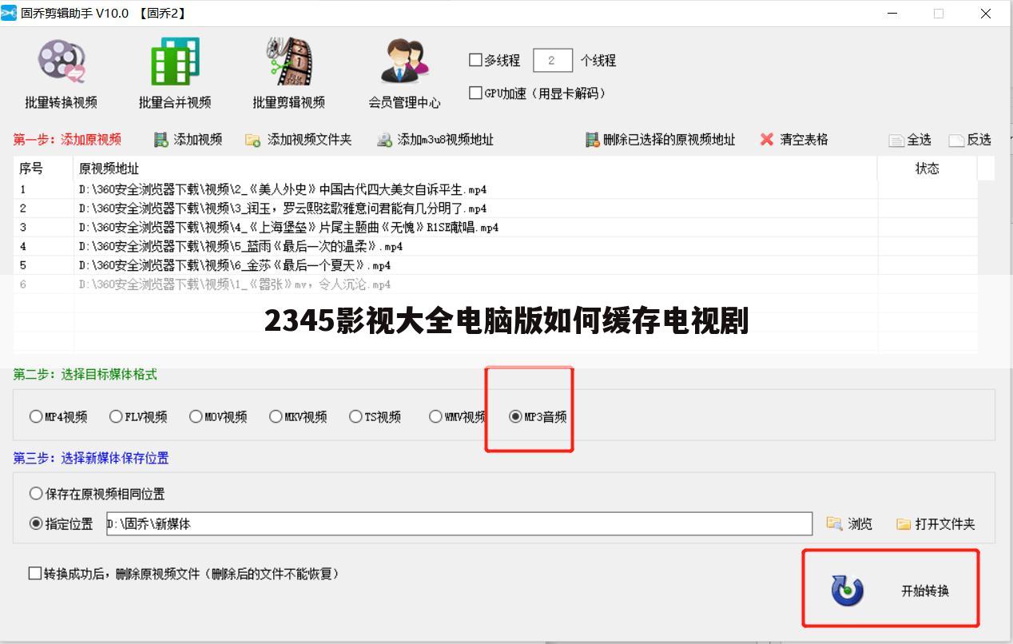1013x644 pixels.
Task: Select row 1 美人外史 video
Action: [495, 189]
